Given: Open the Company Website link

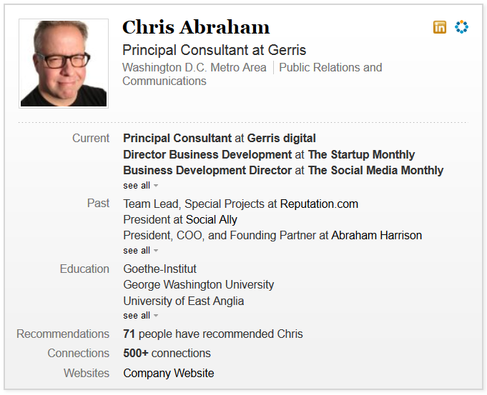Looking at the screenshot, I should pyautogui.click(x=168, y=373).
